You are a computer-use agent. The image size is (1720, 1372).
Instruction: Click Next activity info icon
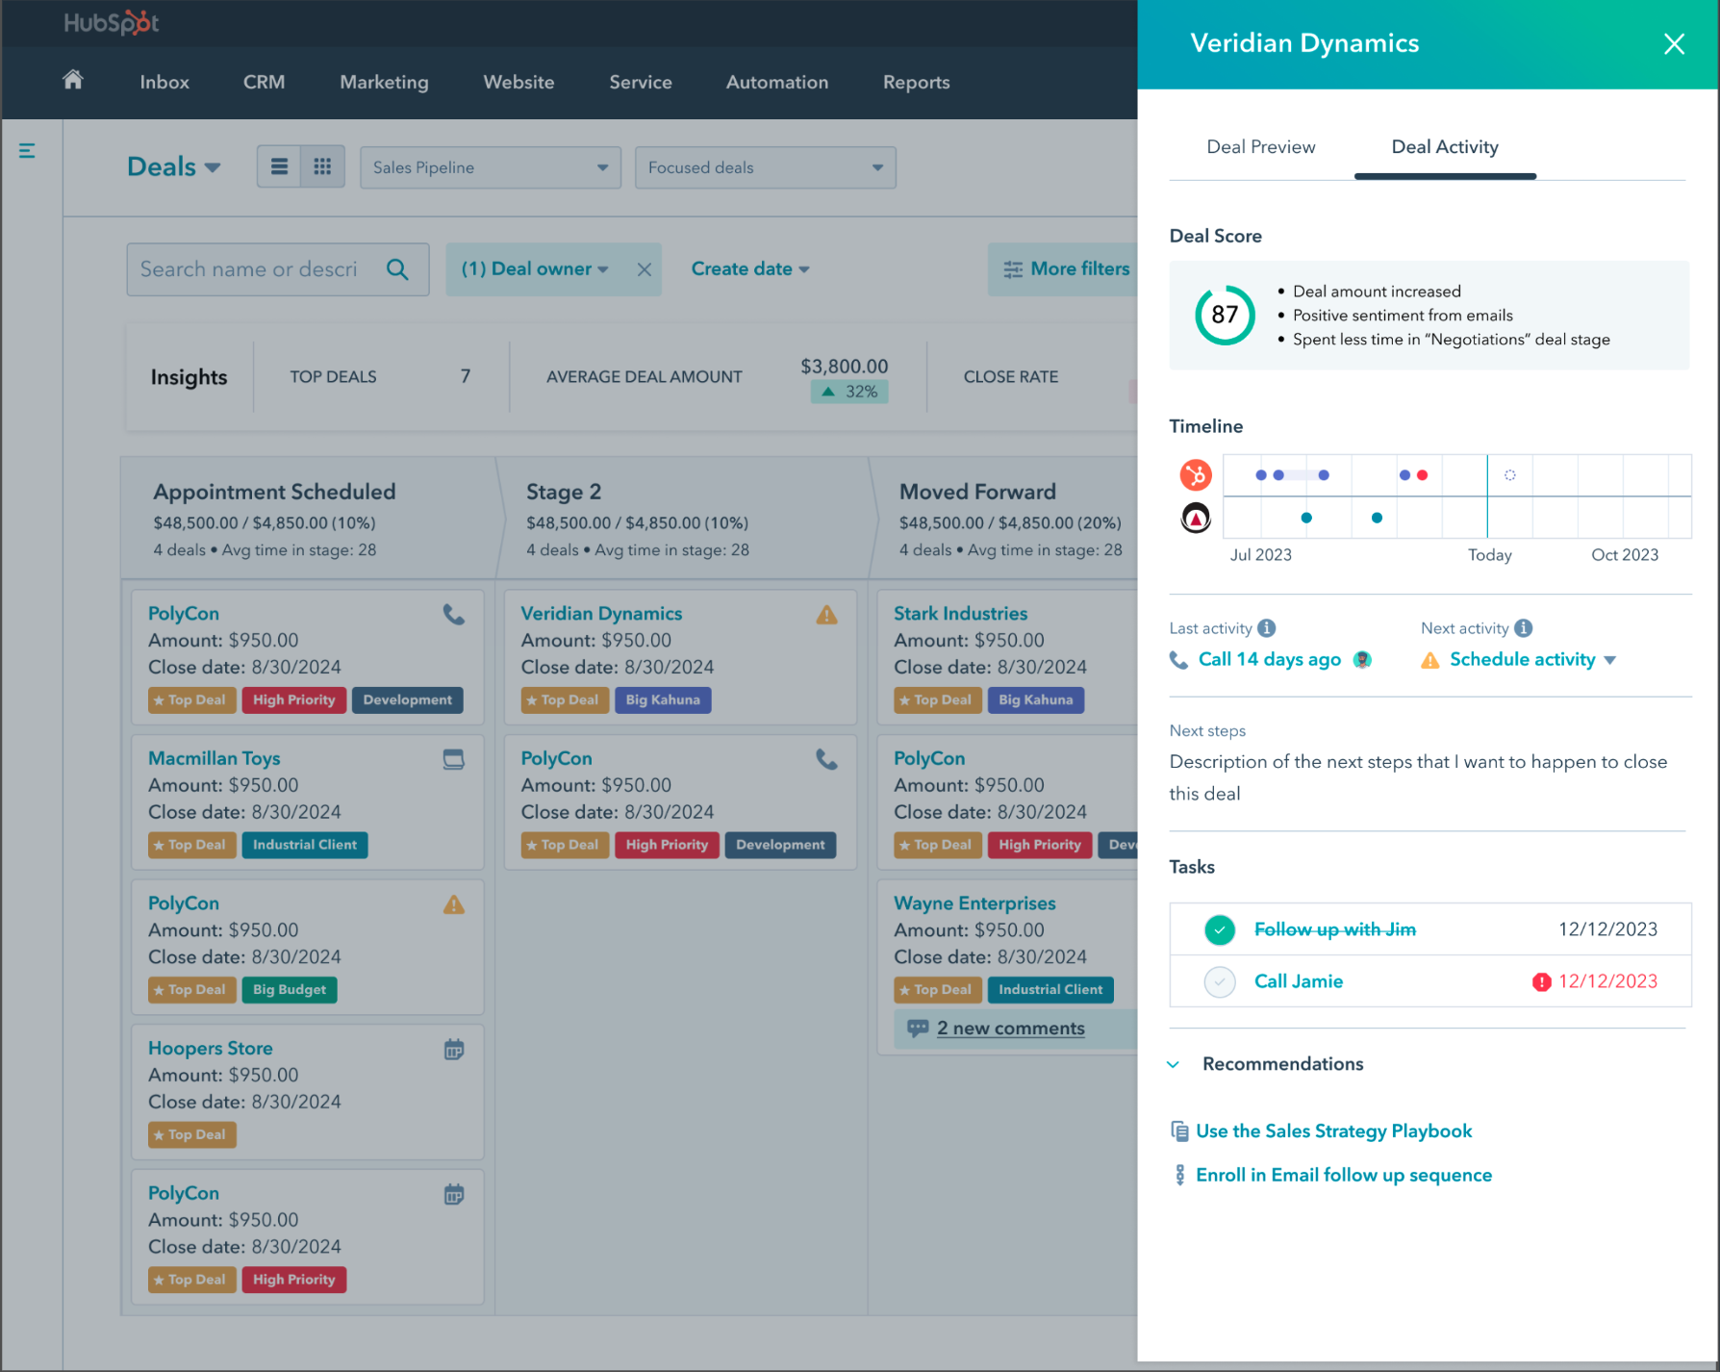click(1523, 628)
